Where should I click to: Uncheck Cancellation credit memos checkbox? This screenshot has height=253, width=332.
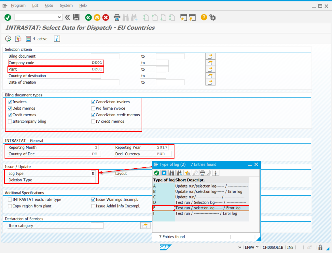93,115
